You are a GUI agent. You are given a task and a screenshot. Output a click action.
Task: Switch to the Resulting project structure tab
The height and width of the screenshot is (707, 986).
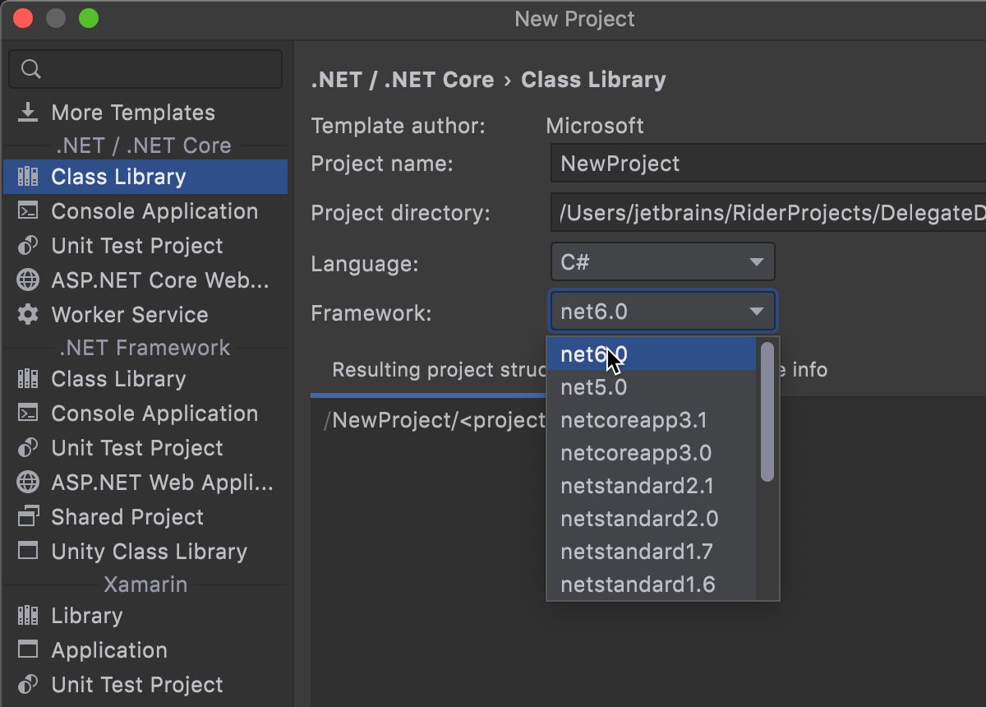pyautogui.click(x=427, y=370)
